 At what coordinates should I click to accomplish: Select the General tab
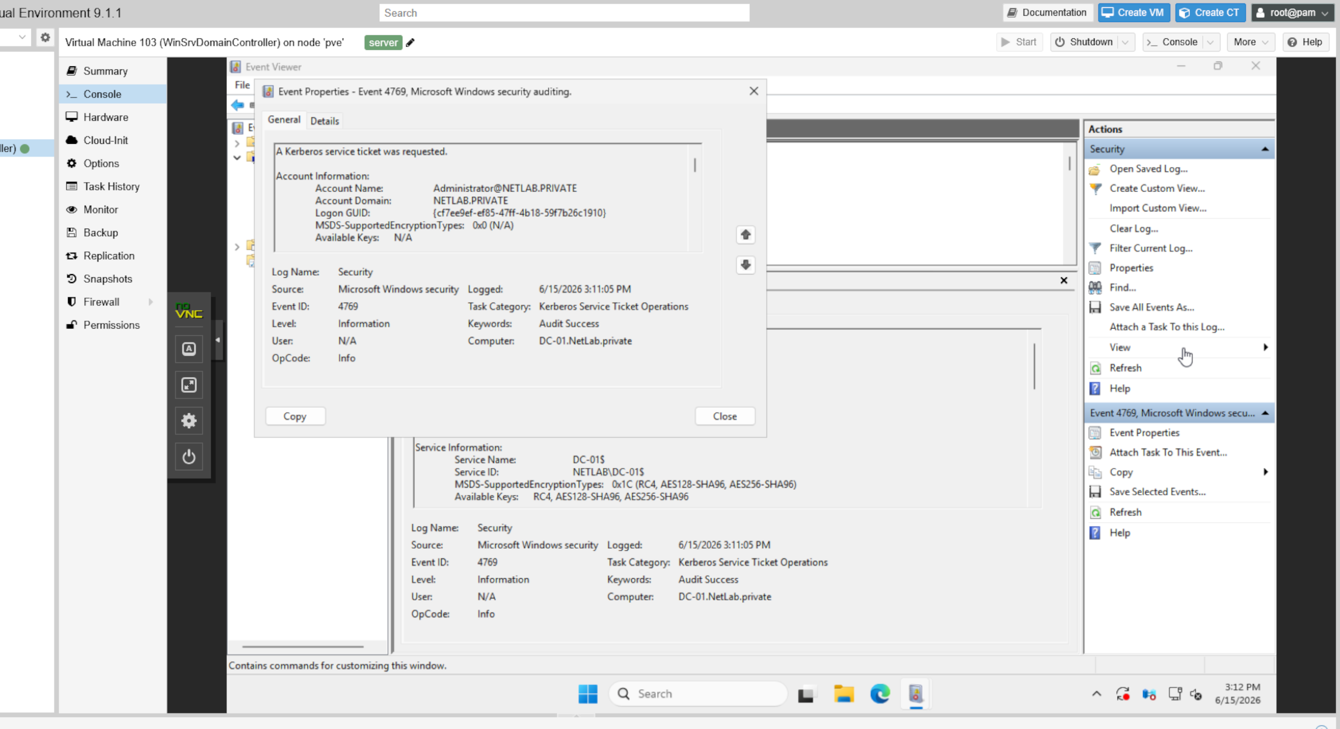284,120
